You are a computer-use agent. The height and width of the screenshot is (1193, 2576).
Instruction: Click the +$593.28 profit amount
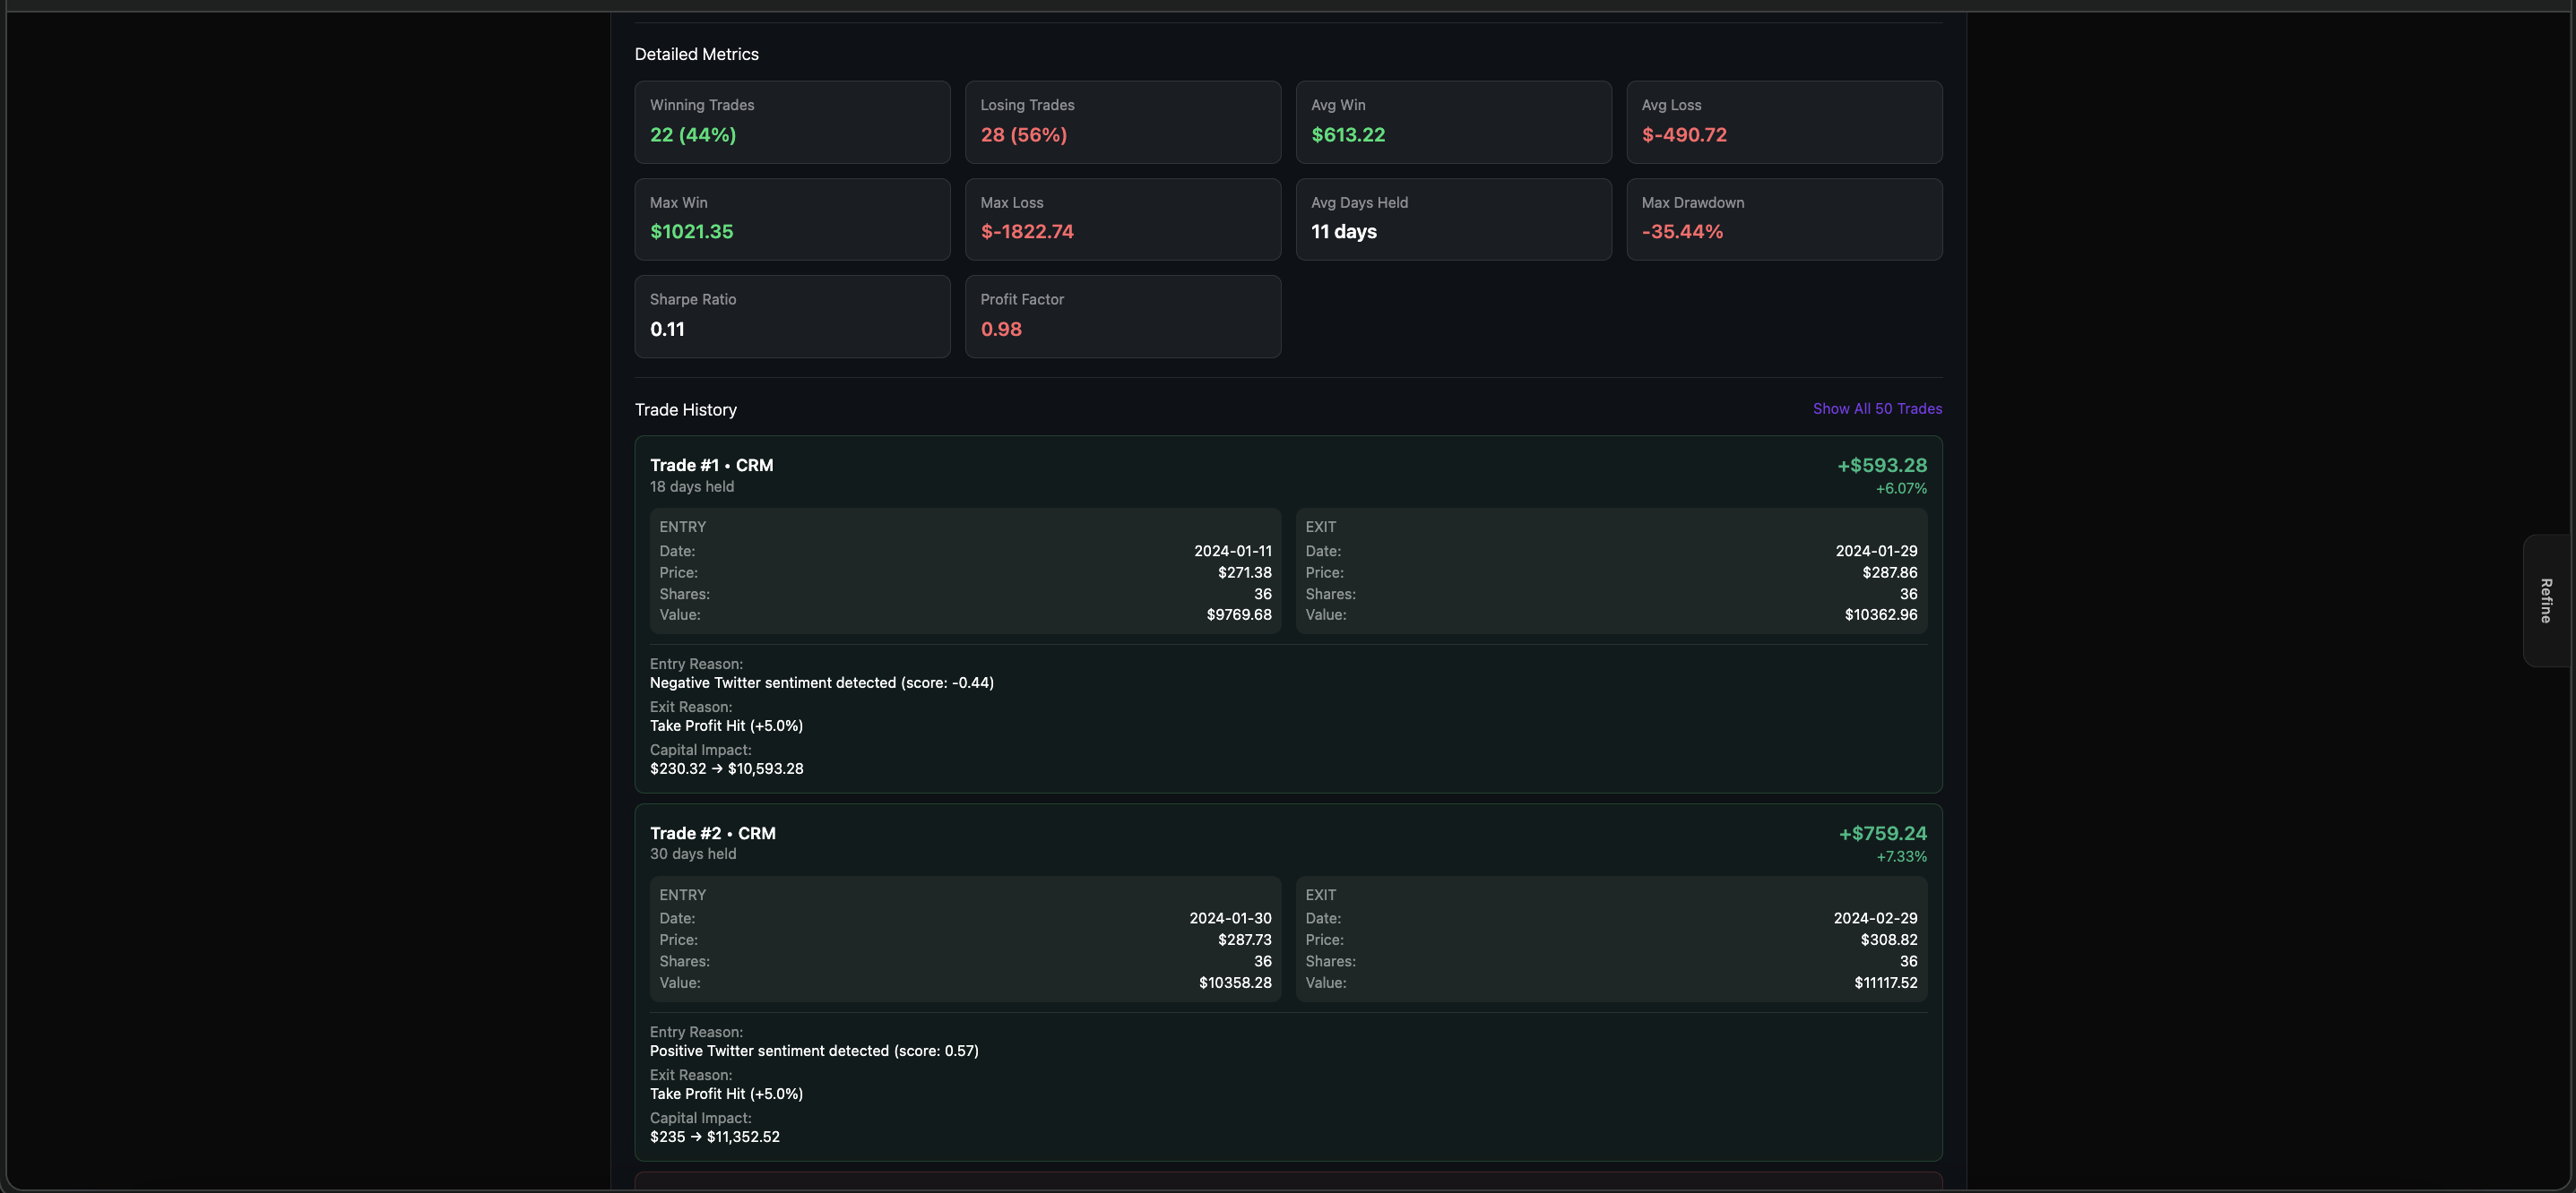[1881, 466]
